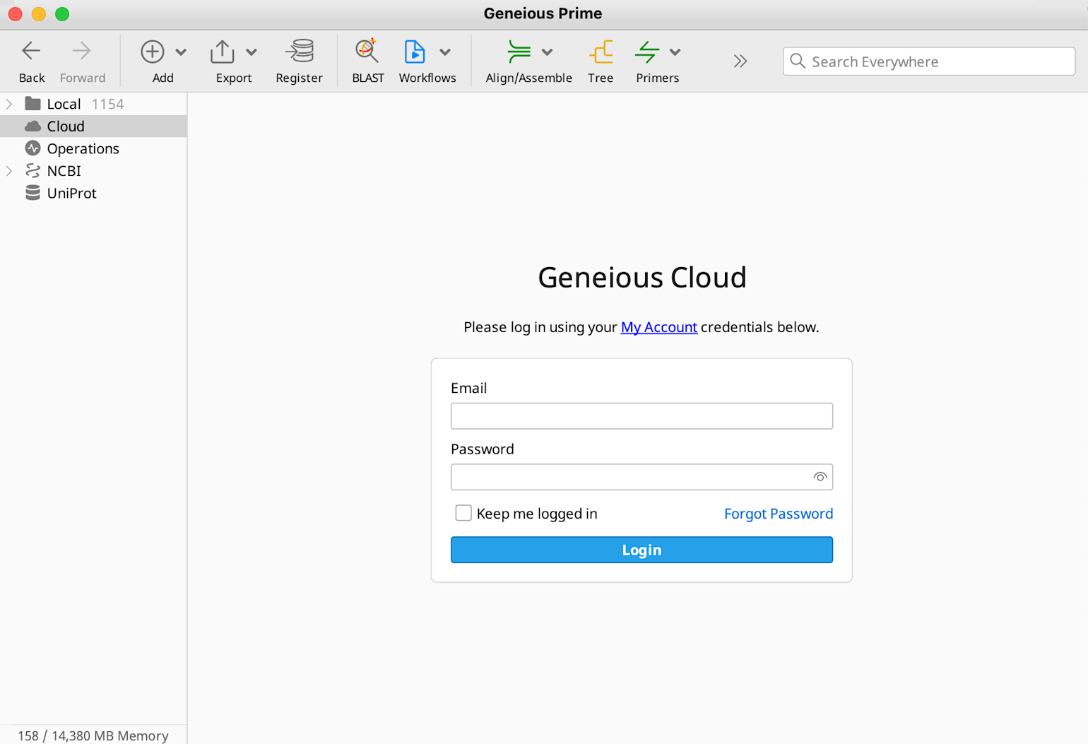Click the Email input field
This screenshot has height=744, width=1088.
click(x=641, y=416)
